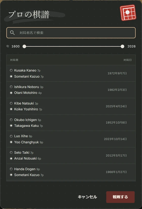Image resolution: width=142 pixels, height=209 pixels.
Task: Click the date 1972年9月7日
Action: [x=117, y=73]
